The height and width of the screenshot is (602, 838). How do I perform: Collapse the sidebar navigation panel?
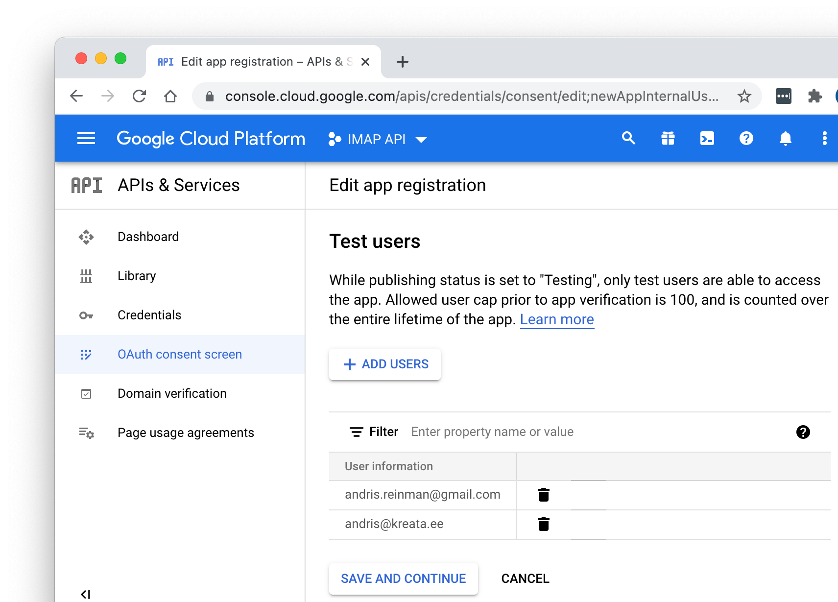(x=86, y=594)
